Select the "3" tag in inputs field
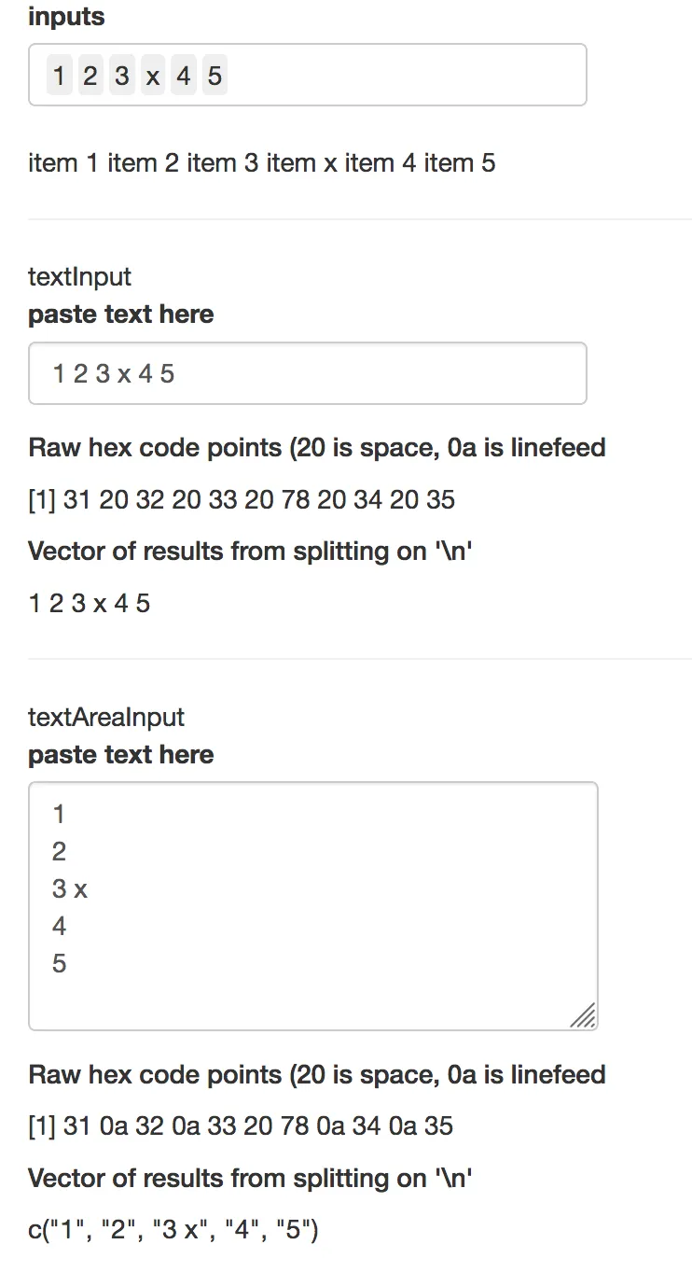 (121, 76)
